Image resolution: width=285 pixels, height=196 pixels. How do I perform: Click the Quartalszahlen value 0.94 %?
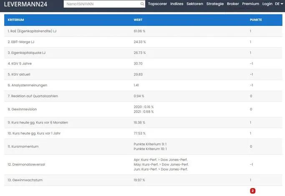point(139,96)
